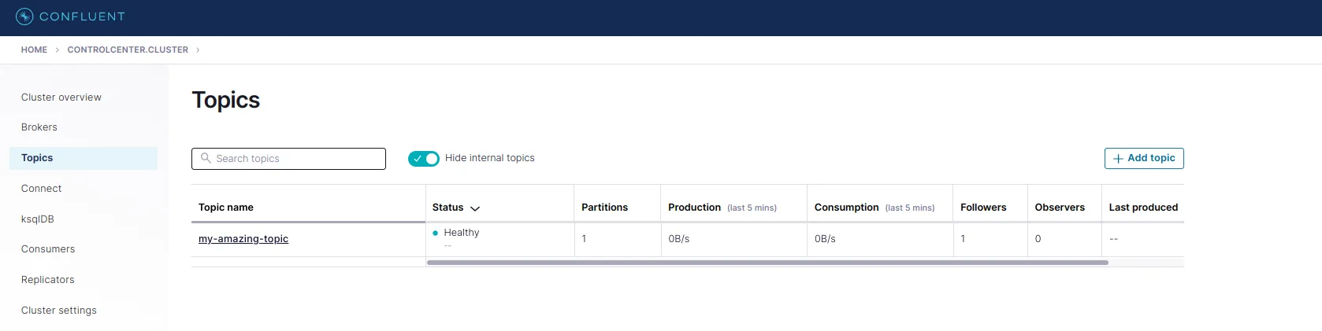The image size is (1322, 331).
Task: Open Cluster overview in sidebar
Action: click(x=61, y=97)
